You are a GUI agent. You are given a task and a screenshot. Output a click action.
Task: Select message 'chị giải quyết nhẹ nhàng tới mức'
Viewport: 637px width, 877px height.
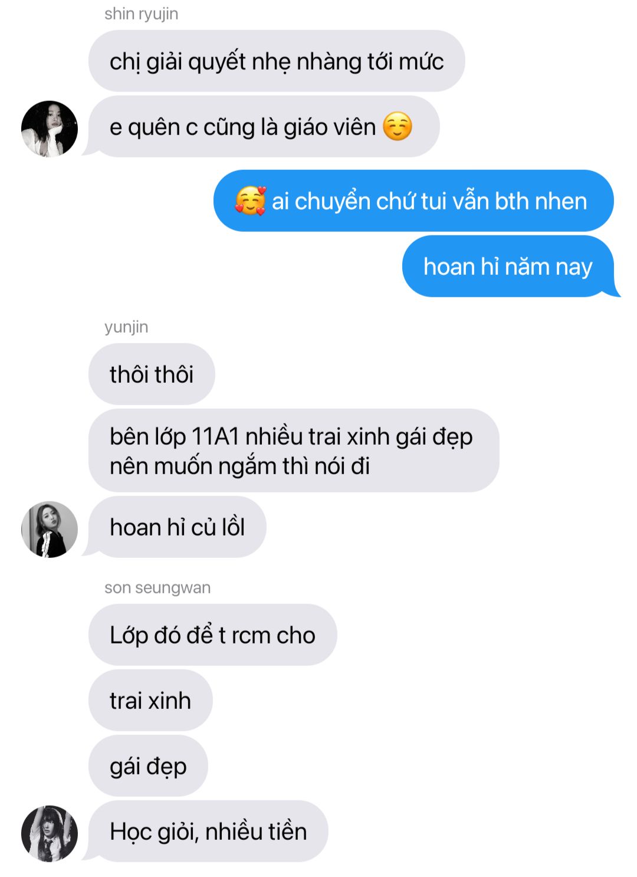click(x=277, y=61)
